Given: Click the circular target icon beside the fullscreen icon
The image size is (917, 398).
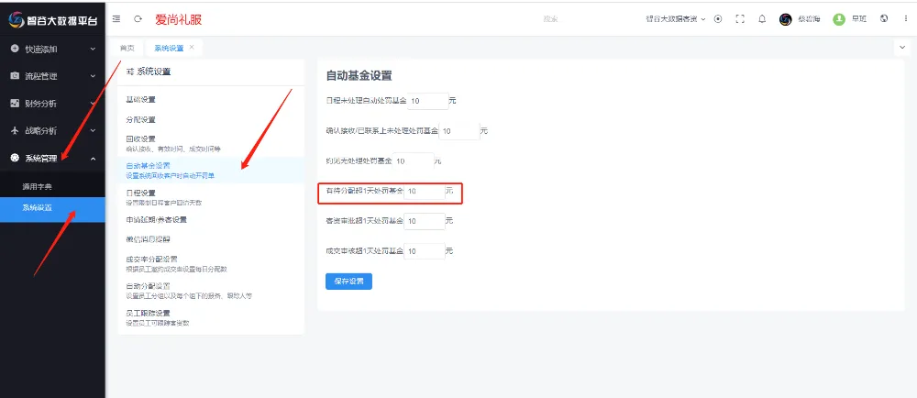Looking at the screenshot, I should (x=718, y=18).
